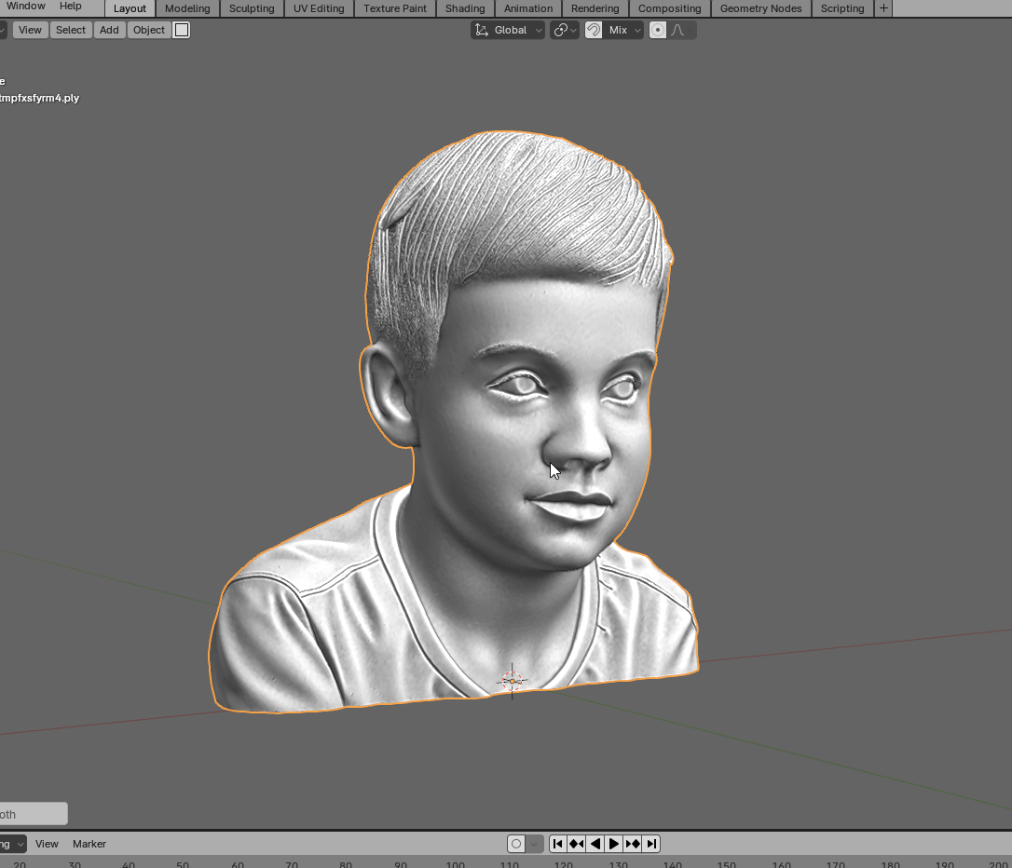This screenshot has height=868, width=1012.
Task: Open the Geometry Nodes workspace tab
Action: click(760, 8)
